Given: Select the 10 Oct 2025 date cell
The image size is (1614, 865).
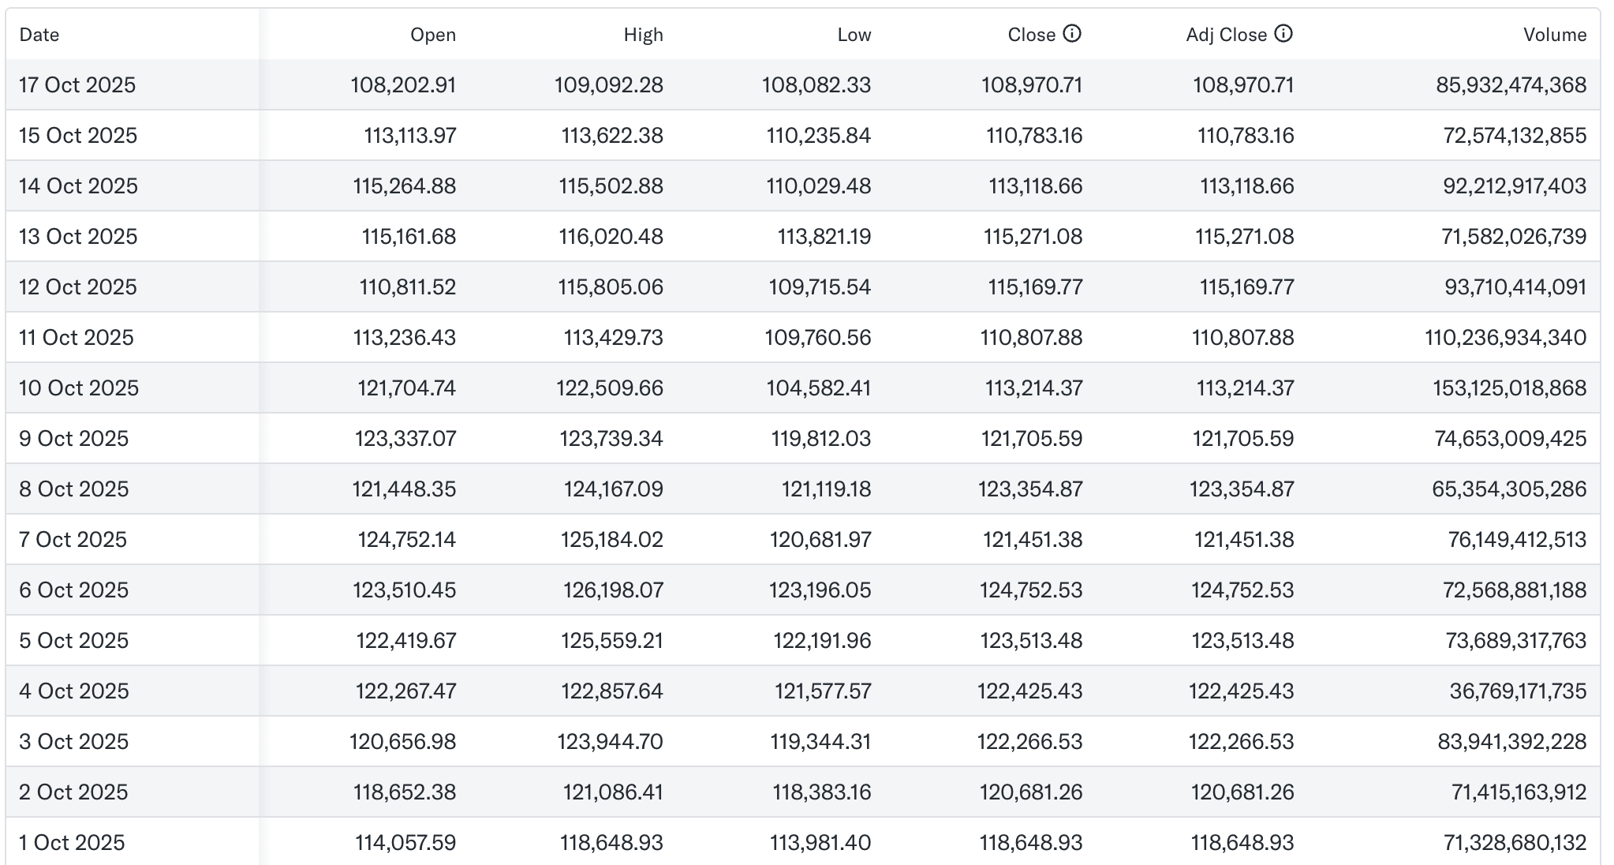Looking at the screenshot, I should (x=79, y=388).
